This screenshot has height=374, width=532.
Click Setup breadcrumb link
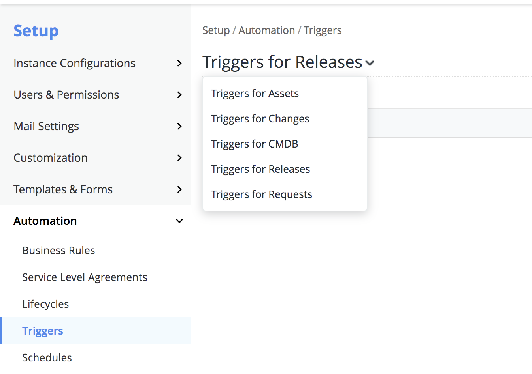[x=216, y=30]
